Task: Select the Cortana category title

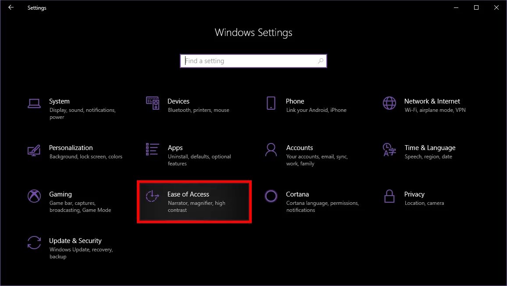Action: [297, 194]
